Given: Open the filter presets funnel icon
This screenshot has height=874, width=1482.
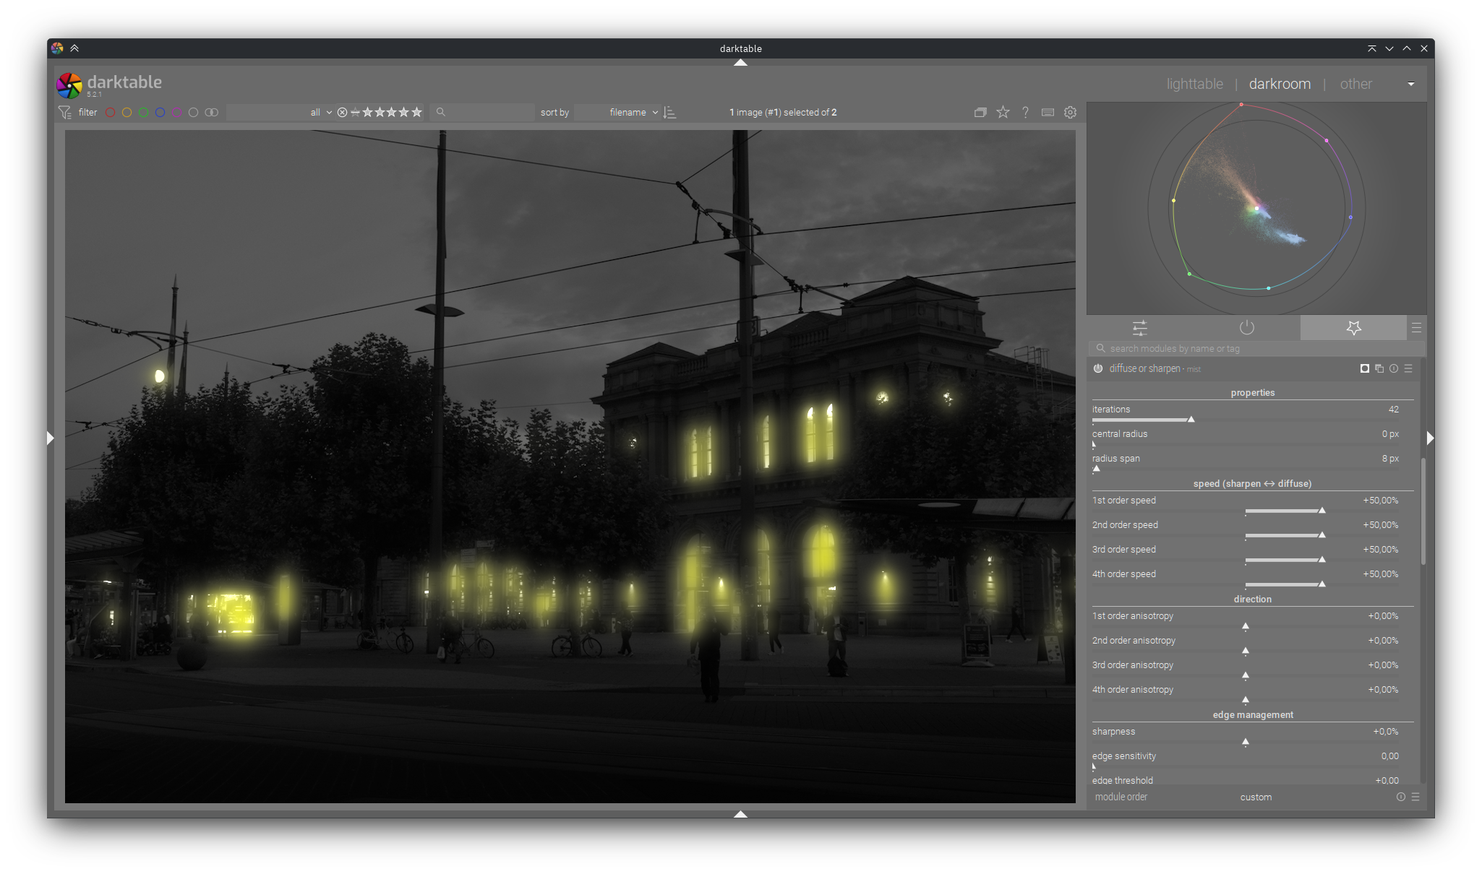Looking at the screenshot, I should tap(64, 113).
